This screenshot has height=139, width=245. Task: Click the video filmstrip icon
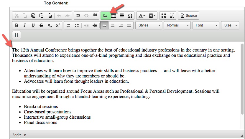coord(17,35)
